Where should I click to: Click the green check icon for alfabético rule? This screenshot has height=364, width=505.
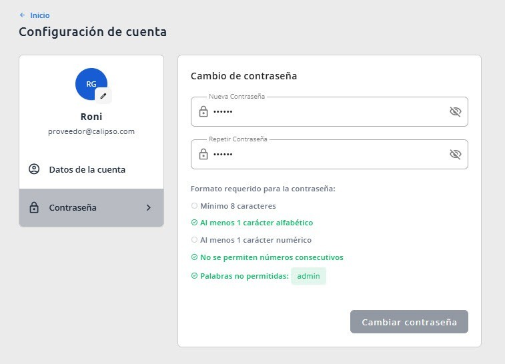194,223
